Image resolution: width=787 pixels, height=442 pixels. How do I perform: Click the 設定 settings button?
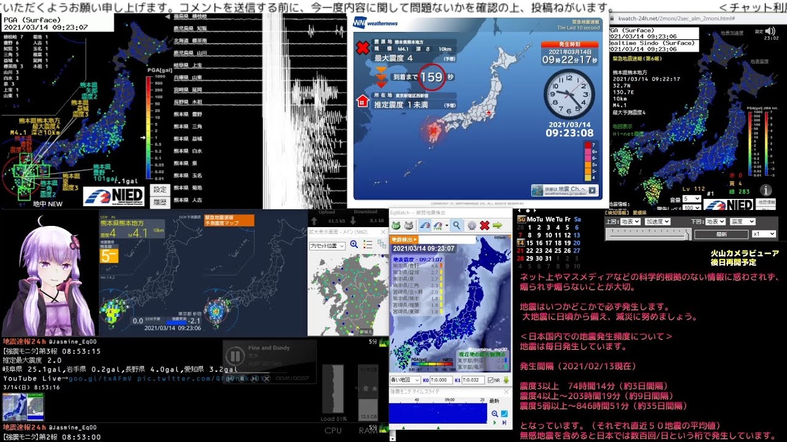(x=160, y=190)
